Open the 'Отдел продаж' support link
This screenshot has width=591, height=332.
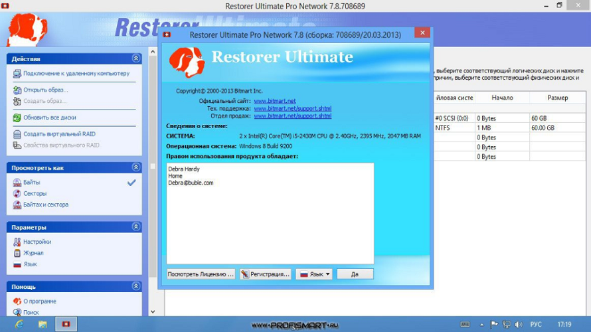(292, 116)
